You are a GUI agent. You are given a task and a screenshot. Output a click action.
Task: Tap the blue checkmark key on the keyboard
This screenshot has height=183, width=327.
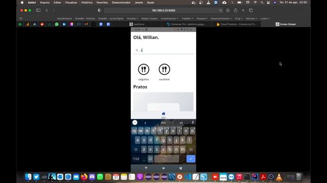[x=191, y=159]
